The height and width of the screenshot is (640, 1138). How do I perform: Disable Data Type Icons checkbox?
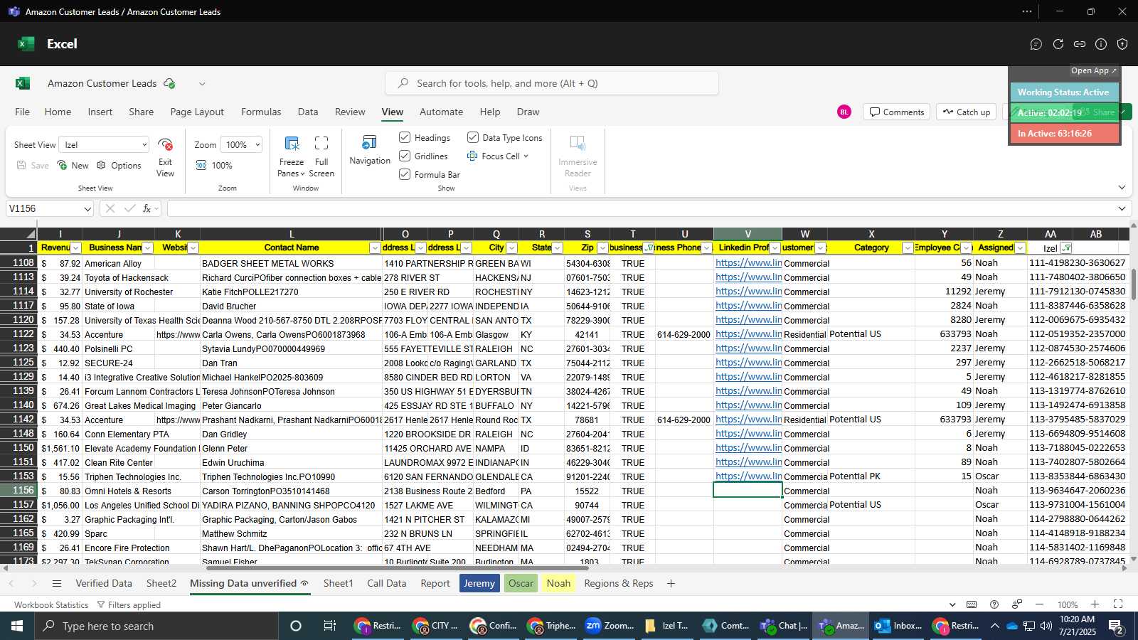(x=473, y=137)
